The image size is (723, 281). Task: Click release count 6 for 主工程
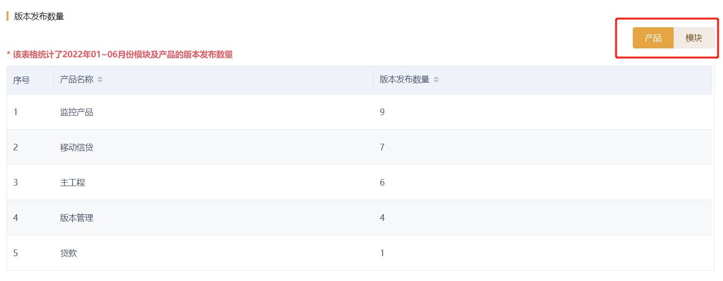(x=382, y=183)
